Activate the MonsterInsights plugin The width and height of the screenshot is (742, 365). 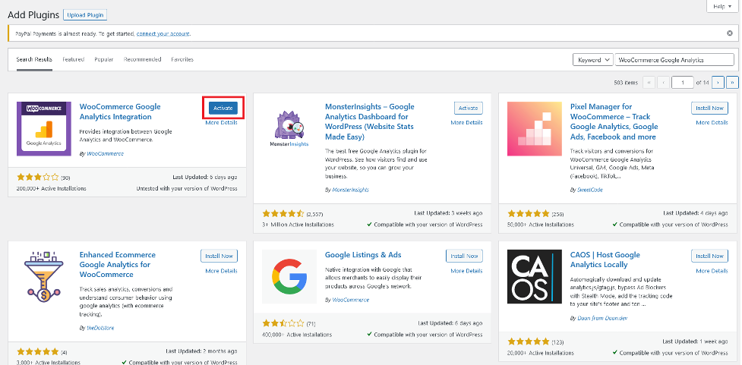tap(468, 109)
